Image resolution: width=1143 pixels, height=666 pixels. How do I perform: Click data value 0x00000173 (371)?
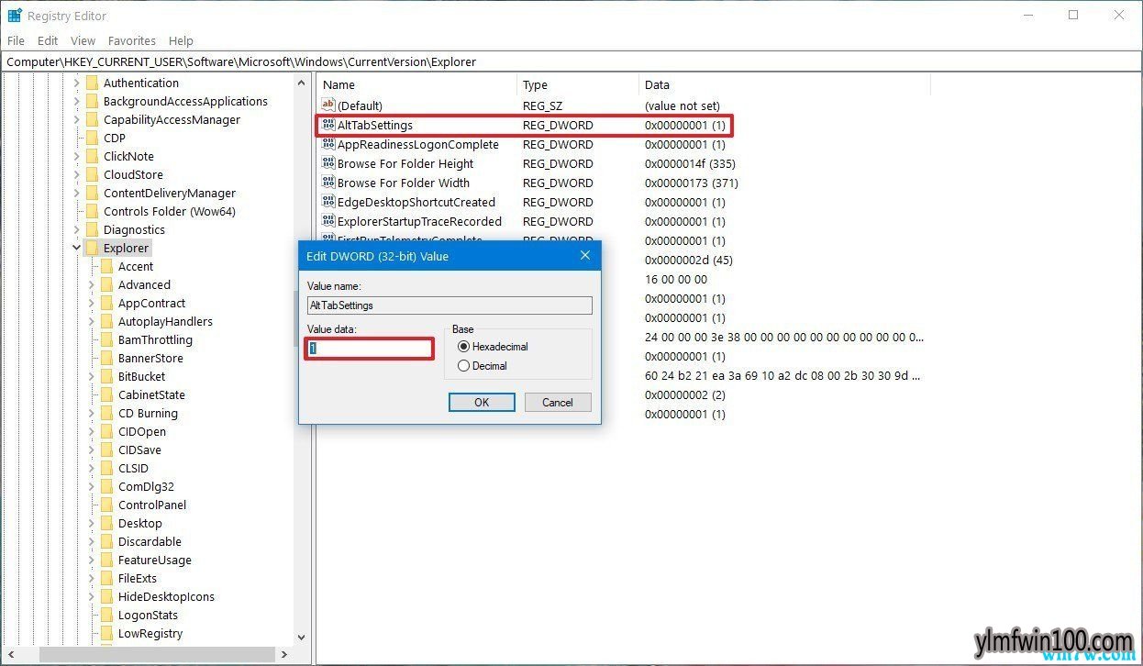[x=691, y=183]
